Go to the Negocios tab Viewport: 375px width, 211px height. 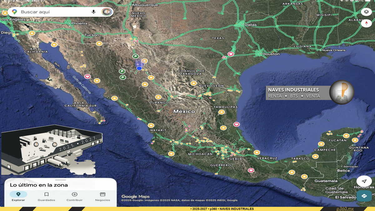[102, 197]
